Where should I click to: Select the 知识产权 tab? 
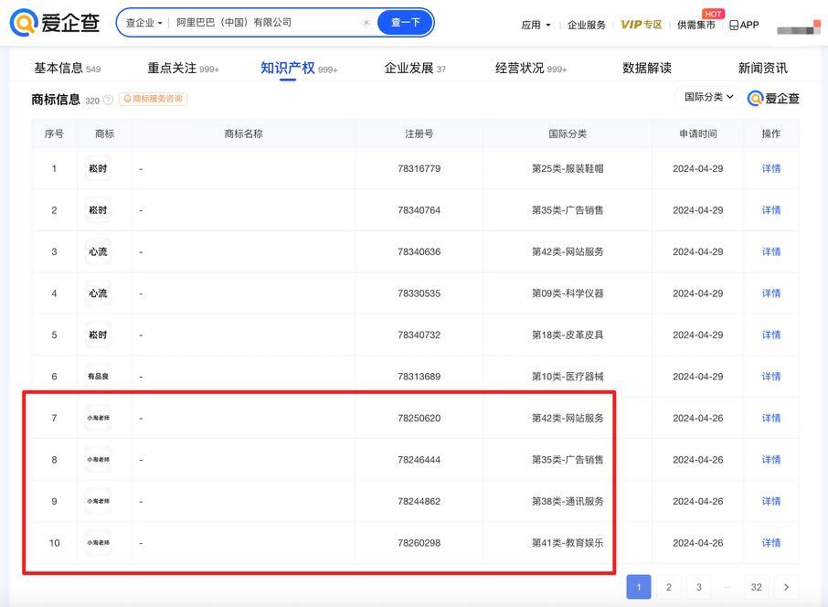pyautogui.click(x=299, y=69)
